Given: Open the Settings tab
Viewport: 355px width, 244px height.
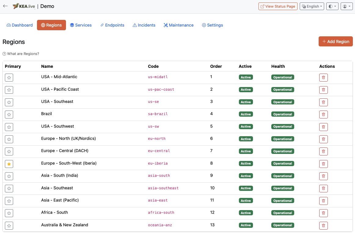Looking at the screenshot, I should 212,25.
